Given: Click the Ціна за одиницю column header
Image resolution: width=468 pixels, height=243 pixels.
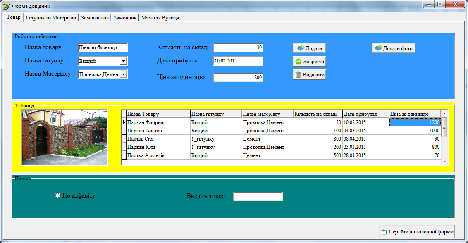Looking at the screenshot, I should (415, 114).
